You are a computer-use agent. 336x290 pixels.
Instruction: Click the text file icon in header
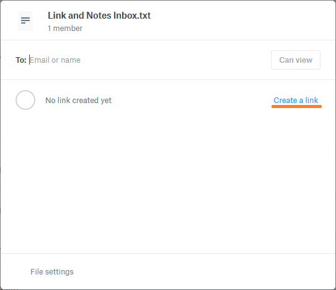[x=25, y=20]
